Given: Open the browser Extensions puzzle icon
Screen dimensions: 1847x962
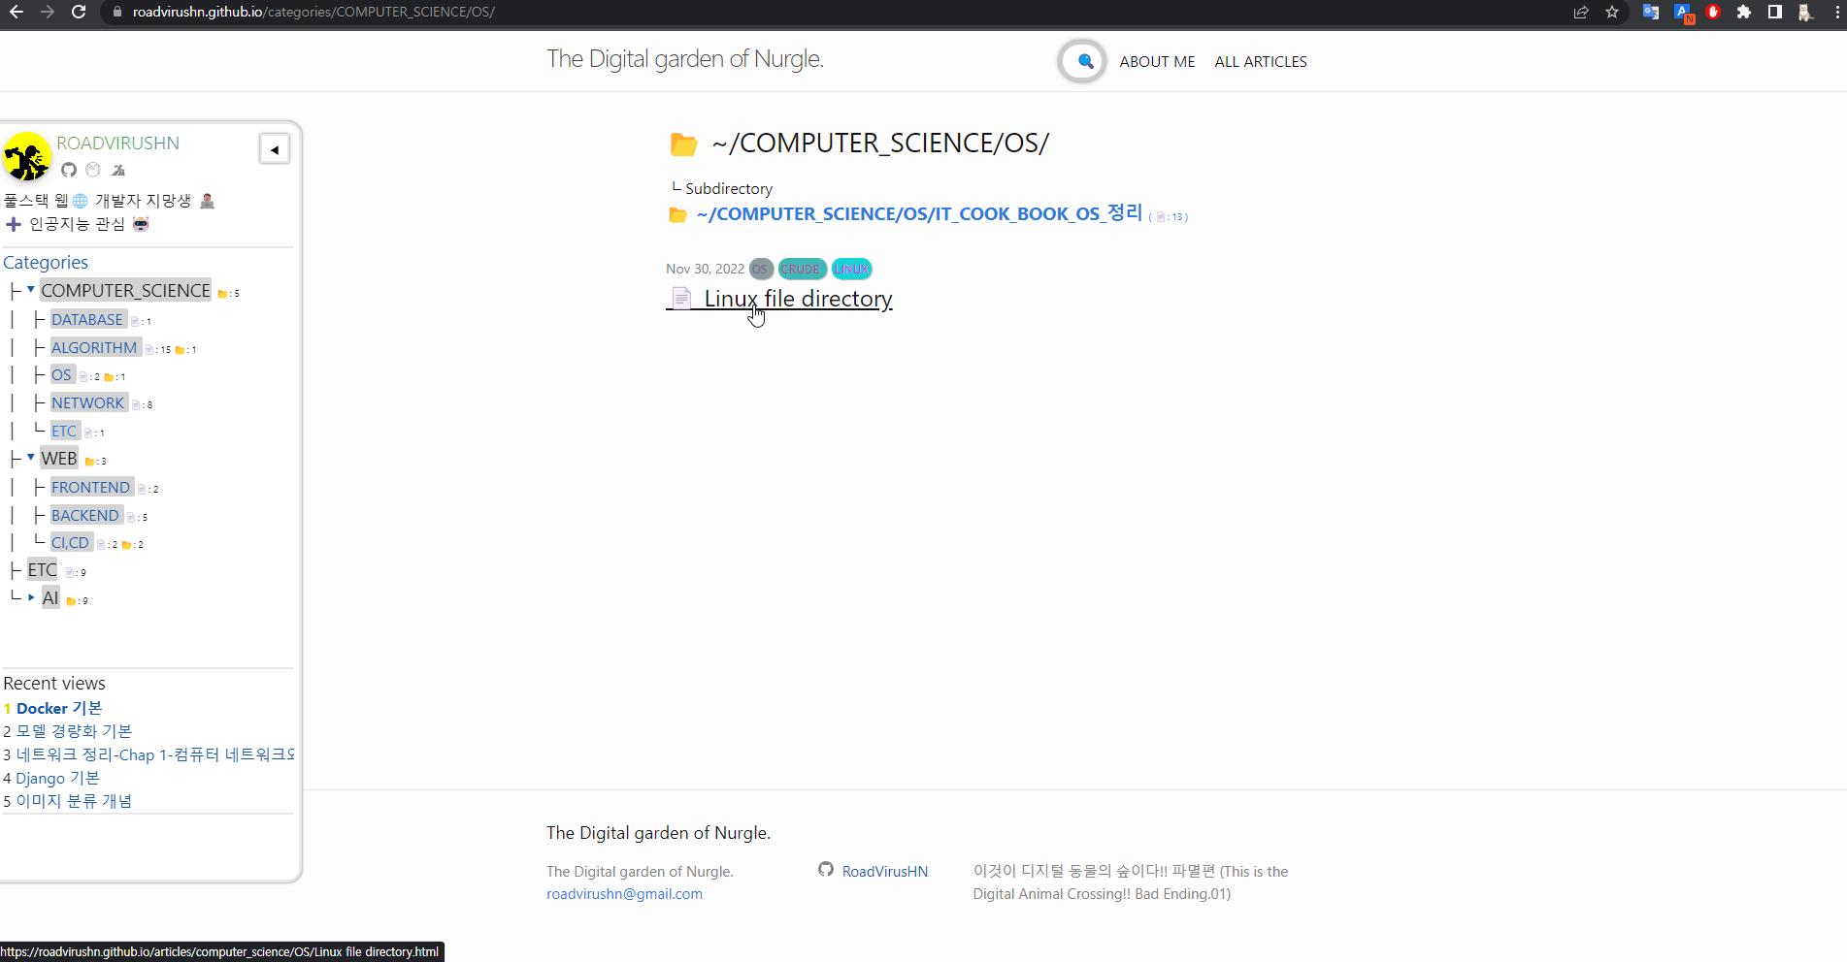Looking at the screenshot, I should coord(1744,12).
